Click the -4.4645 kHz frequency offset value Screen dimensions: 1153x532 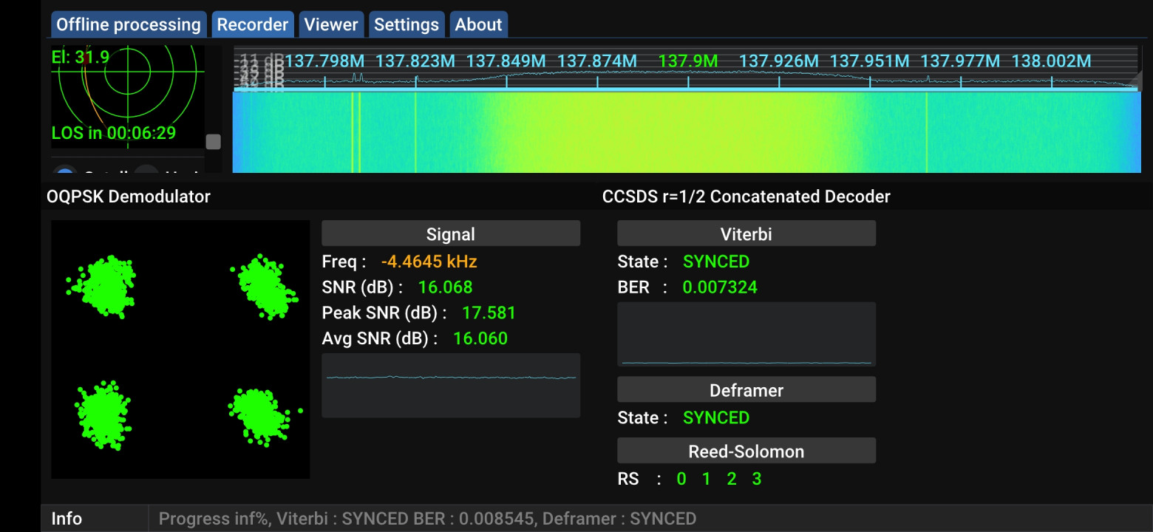(429, 262)
